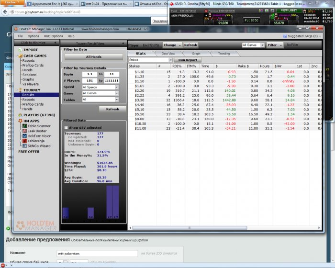This screenshot has height=268, width=335.
Task: Open the SitNGo Wizard app icon
Action: 24,146
